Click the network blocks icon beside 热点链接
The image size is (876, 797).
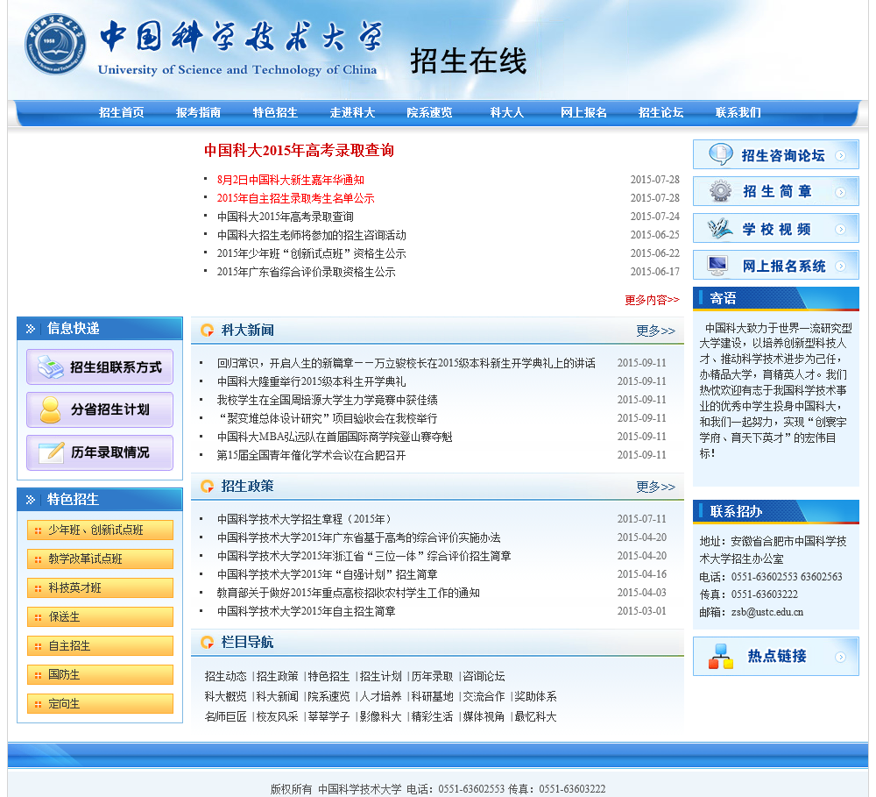721,656
